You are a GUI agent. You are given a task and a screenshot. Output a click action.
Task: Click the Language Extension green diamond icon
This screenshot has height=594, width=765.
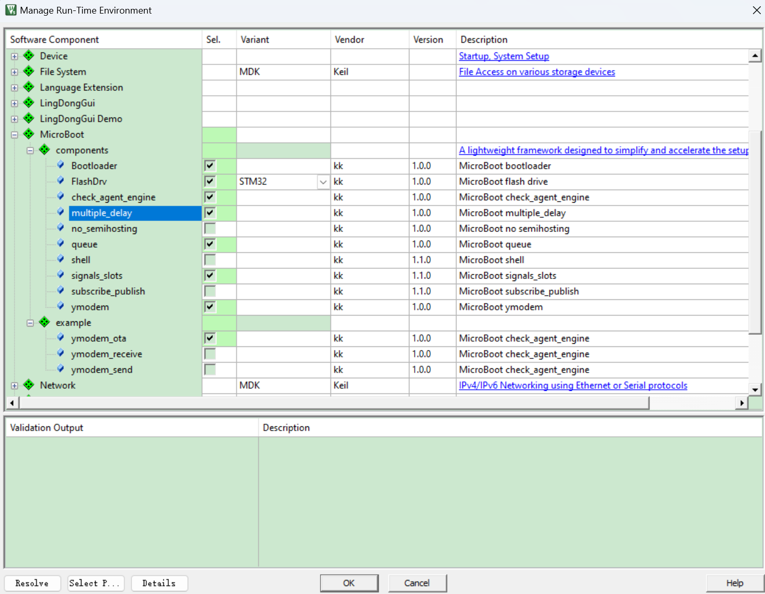[29, 87]
